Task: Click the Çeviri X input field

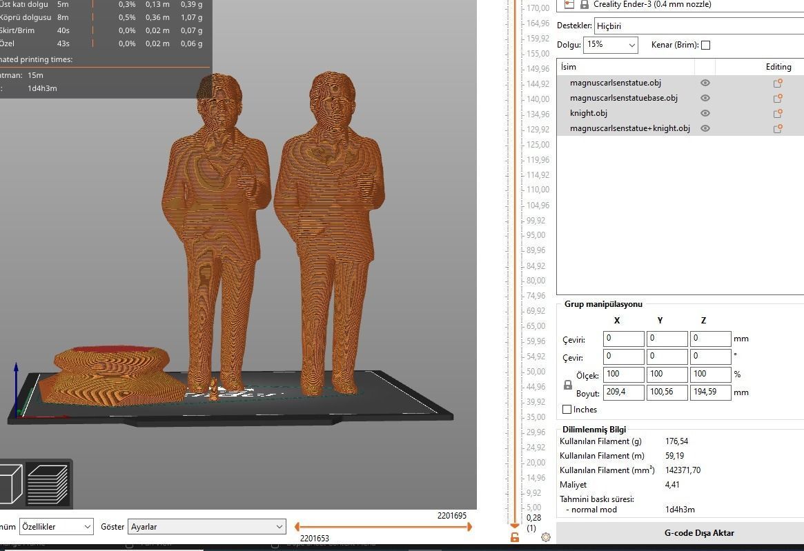Action: click(x=623, y=339)
